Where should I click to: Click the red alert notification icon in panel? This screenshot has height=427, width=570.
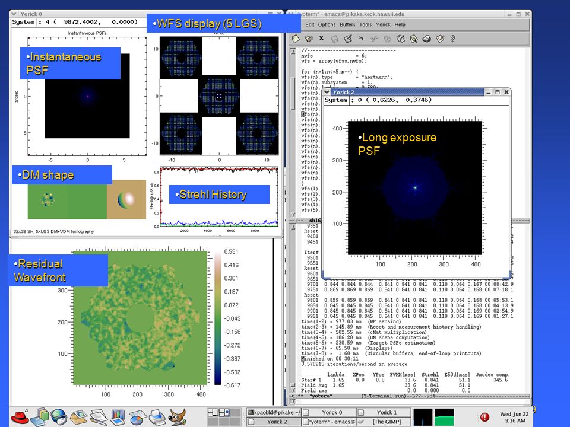484,417
